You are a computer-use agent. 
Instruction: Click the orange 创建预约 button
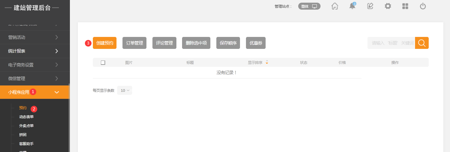[105, 43]
